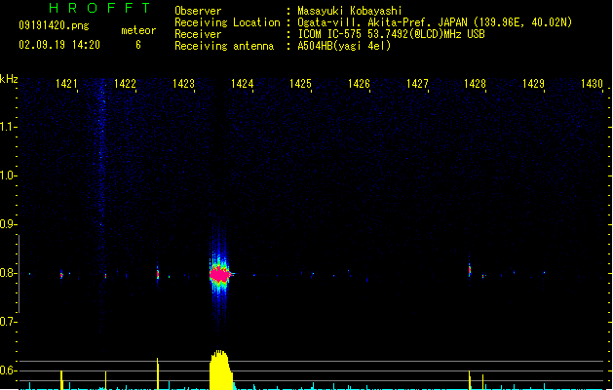Viewport: 613px width, 390px height.
Task: Click the 1426 time axis marker
Action: [359, 84]
